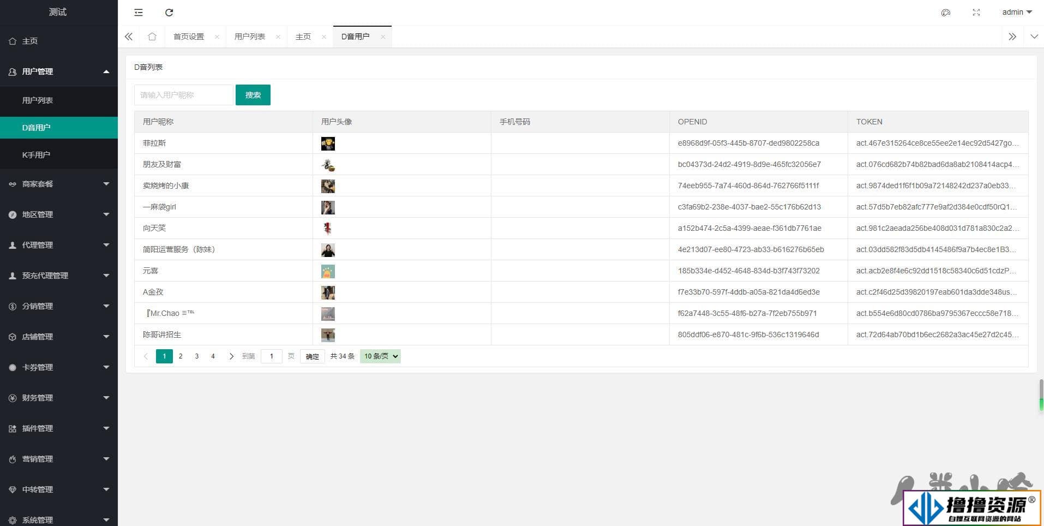Open the tab options down arrow
The width and height of the screenshot is (1044, 526).
click(1034, 37)
